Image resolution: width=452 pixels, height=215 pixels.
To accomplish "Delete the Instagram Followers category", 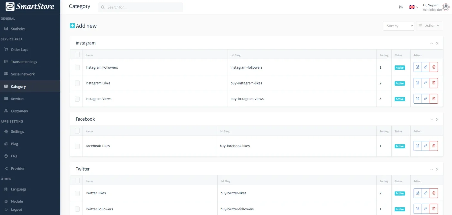I will 434,67.
